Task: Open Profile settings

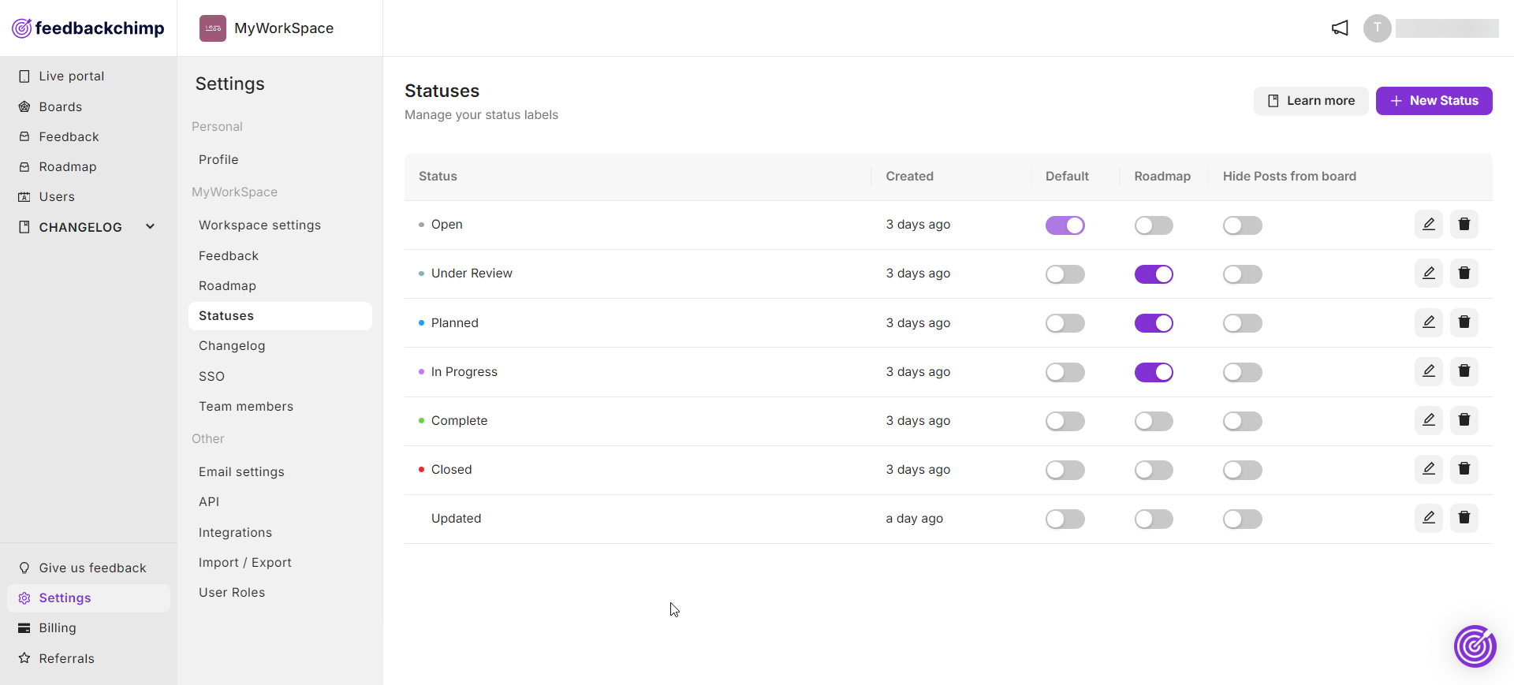Action: (x=218, y=160)
